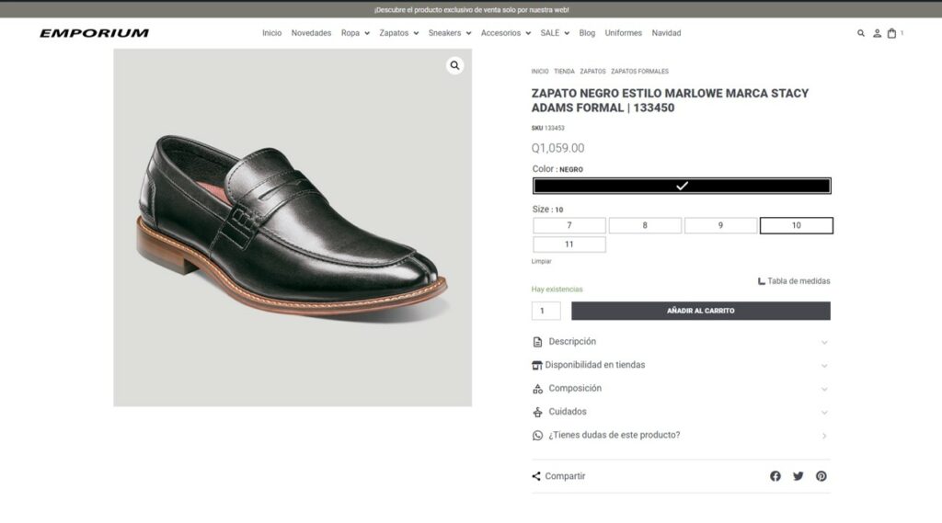Screen dimensions: 942x523
Task: Click the Composición shapes icon
Action: point(537,389)
